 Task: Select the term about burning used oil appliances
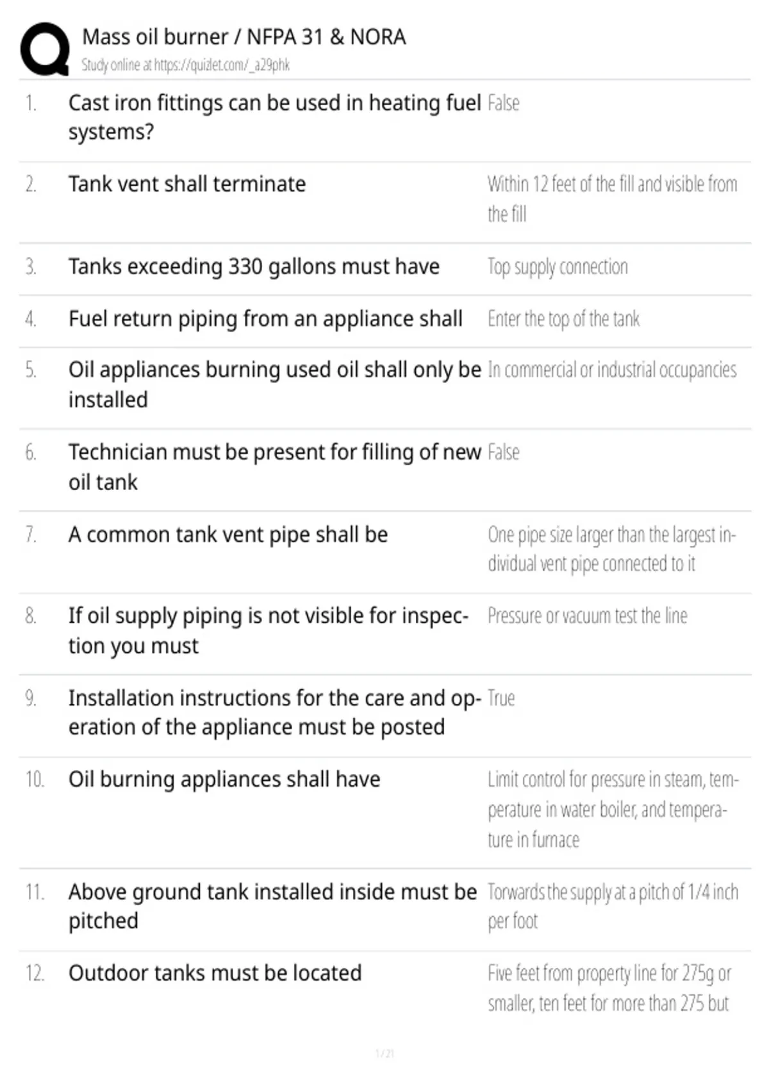(x=274, y=385)
